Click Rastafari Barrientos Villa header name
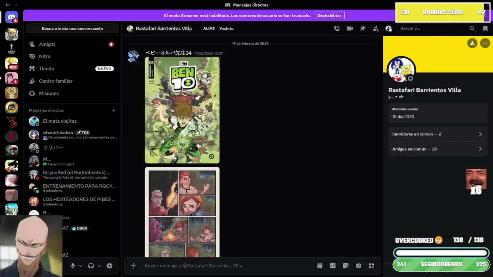The height and width of the screenshot is (277, 493). point(164,28)
